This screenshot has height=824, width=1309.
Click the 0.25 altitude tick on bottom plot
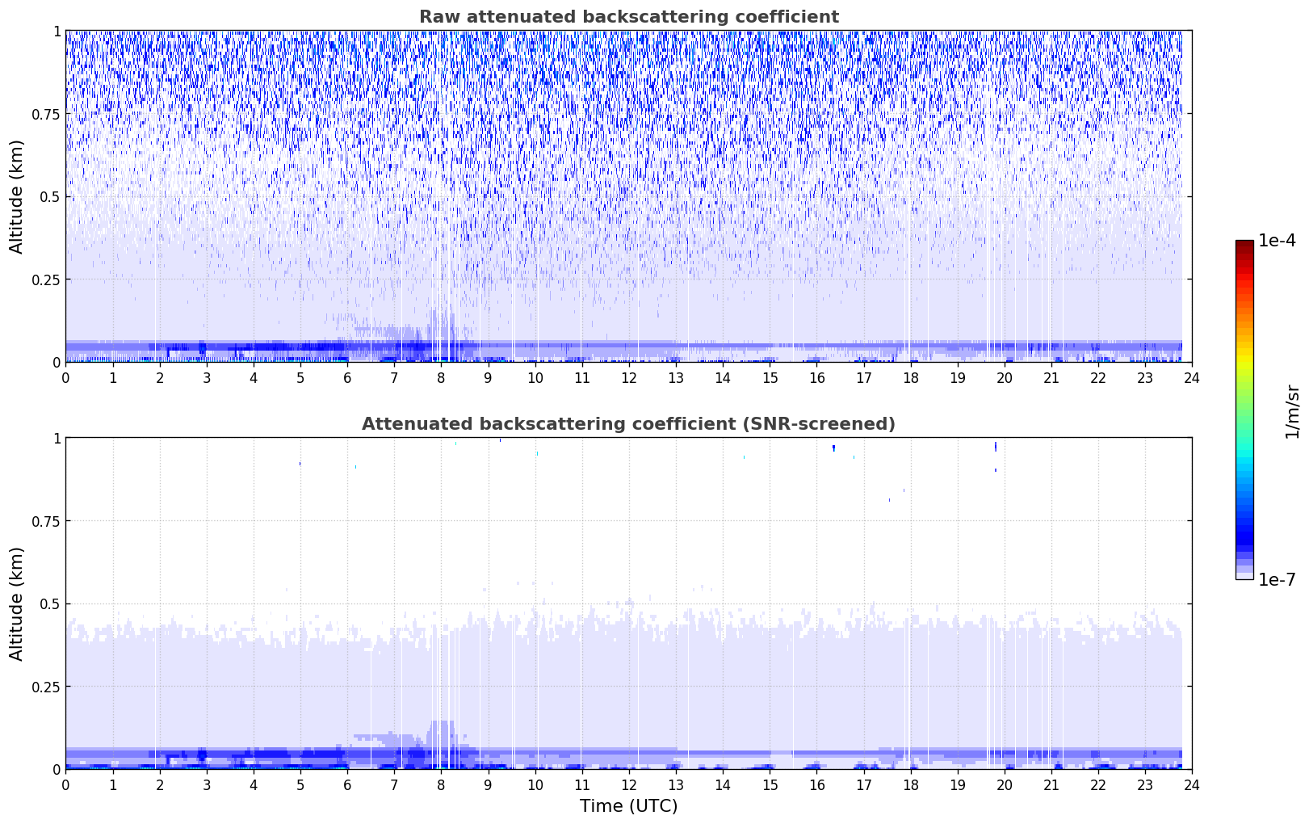[x=45, y=687]
